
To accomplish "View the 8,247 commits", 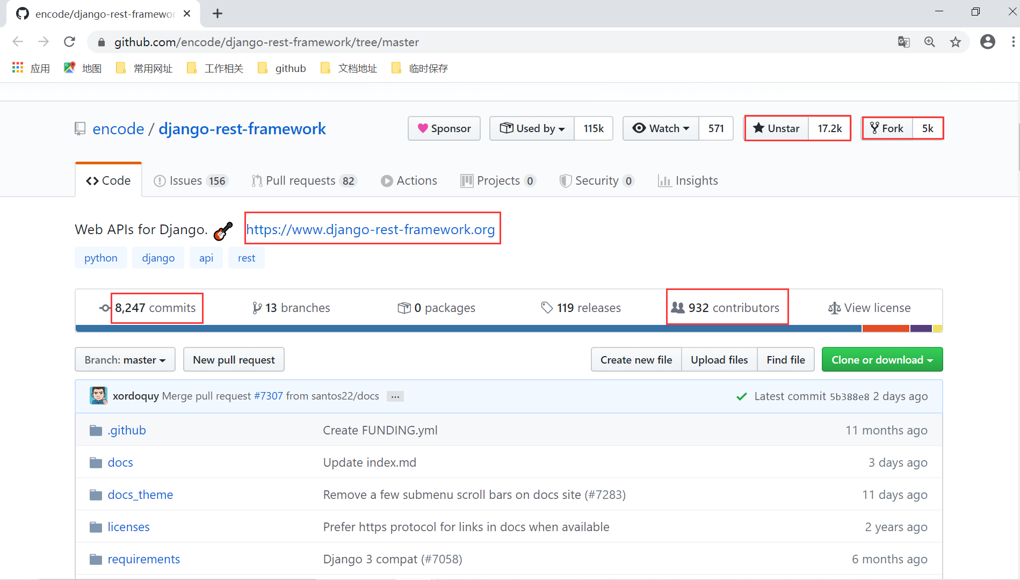I will [x=148, y=308].
